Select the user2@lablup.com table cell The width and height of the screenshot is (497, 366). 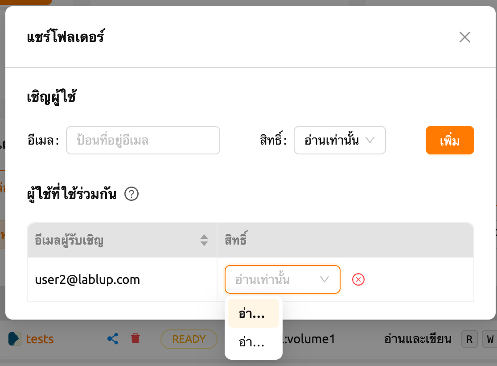122,280
